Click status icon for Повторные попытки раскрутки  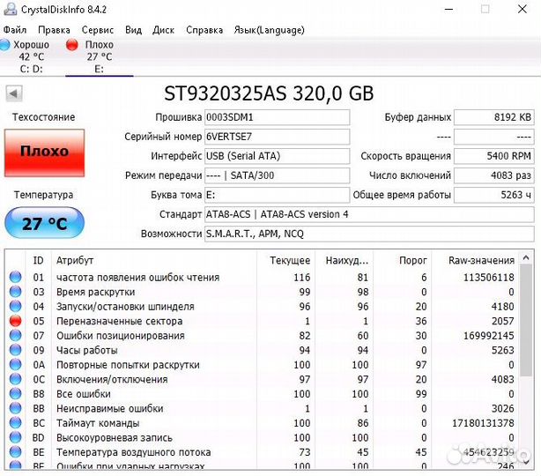15,365
